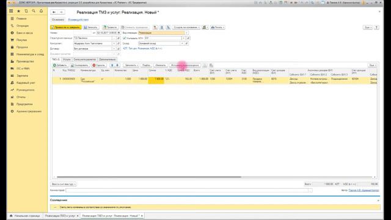Screen dimensions: 391x220
Task: Switch to Услуги tab
Action: [67, 59]
